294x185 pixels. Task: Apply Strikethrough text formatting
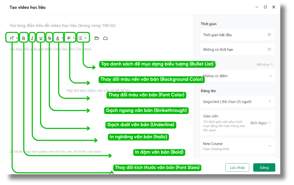click(x=49, y=38)
